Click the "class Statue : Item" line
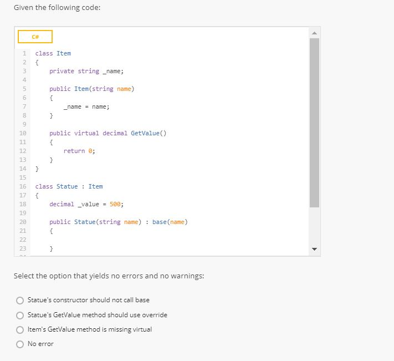Screen dimensions: 394x361 [69, 186]
